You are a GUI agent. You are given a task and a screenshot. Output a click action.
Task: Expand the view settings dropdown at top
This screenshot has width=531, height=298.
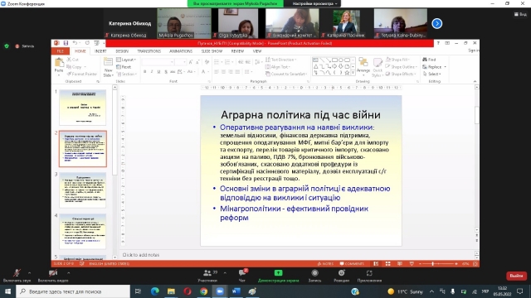point(314,3)
